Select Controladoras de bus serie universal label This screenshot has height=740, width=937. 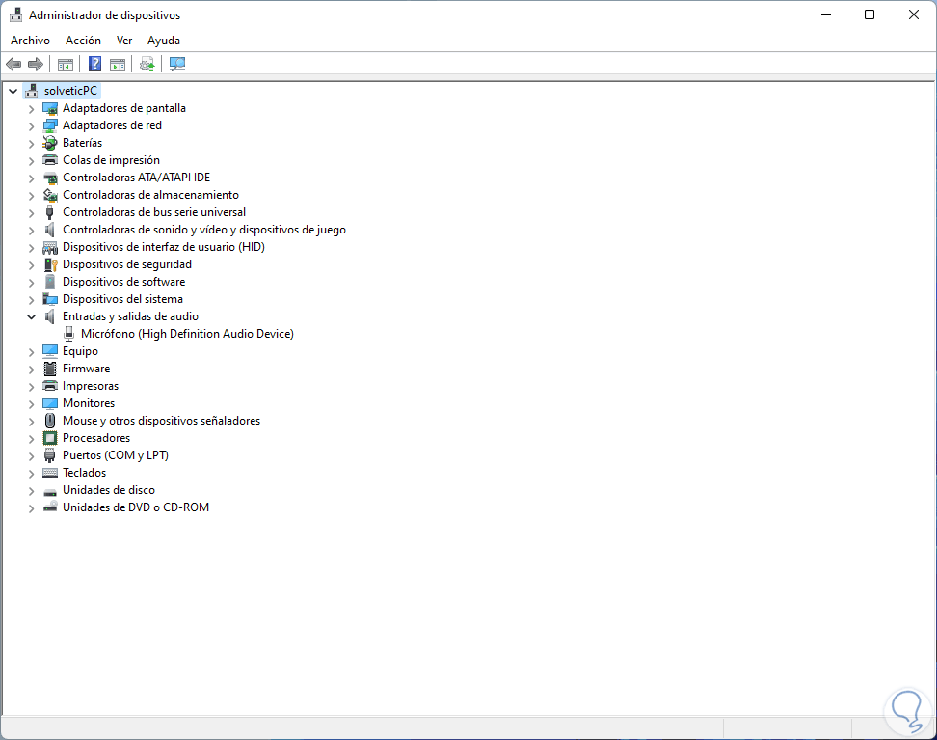154,212
